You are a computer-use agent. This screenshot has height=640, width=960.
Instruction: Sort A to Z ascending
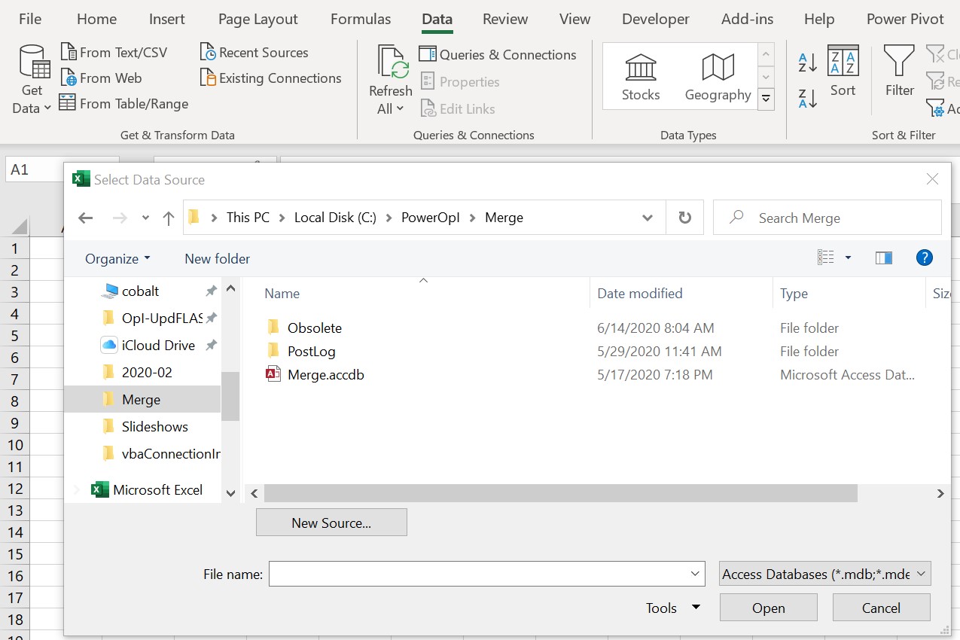pos(807,62)
